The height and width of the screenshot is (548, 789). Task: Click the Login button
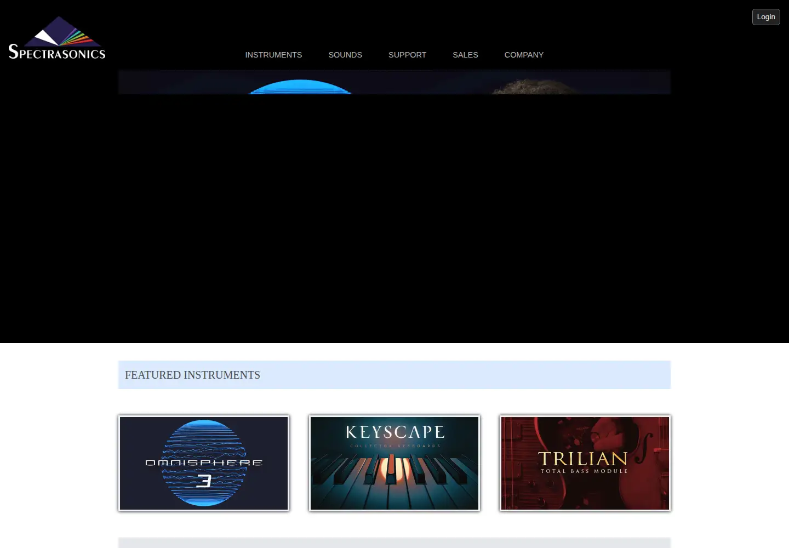click(x=766, y=17)
